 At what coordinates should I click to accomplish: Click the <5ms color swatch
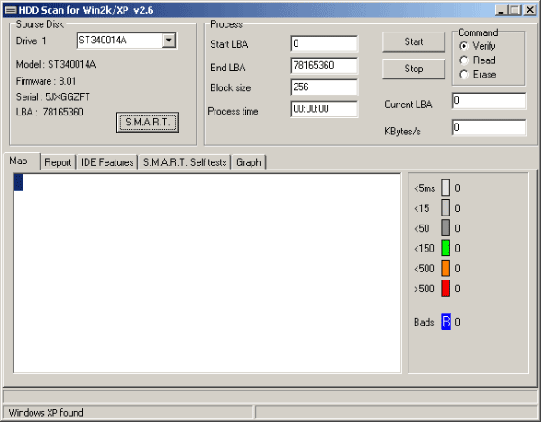(445, 188)
